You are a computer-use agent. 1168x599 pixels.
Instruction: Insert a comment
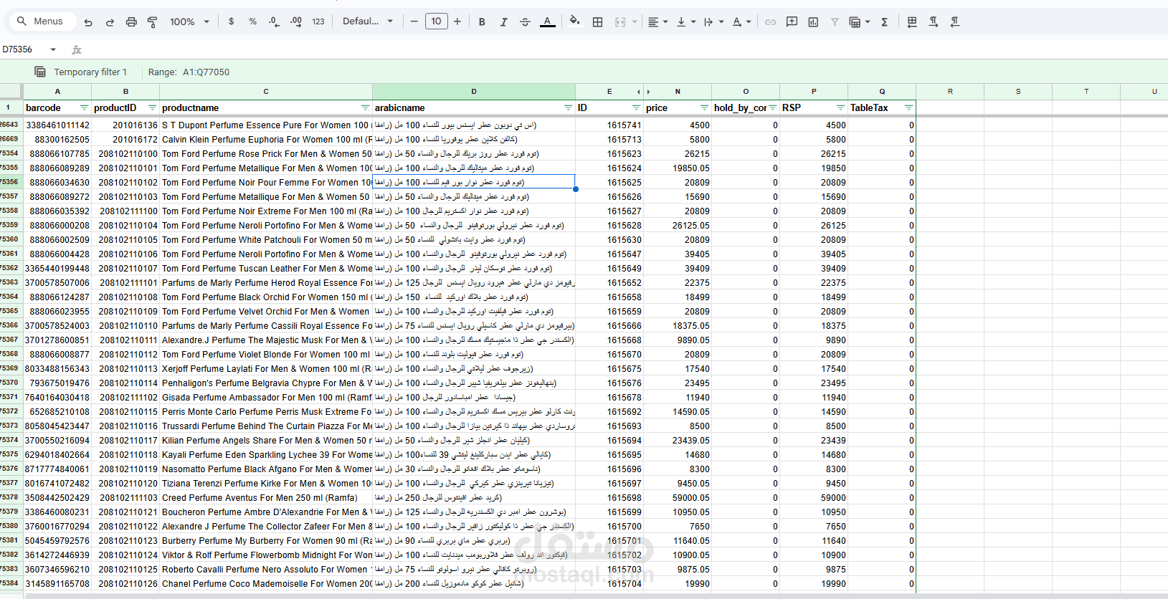click(x=792, y=21)
